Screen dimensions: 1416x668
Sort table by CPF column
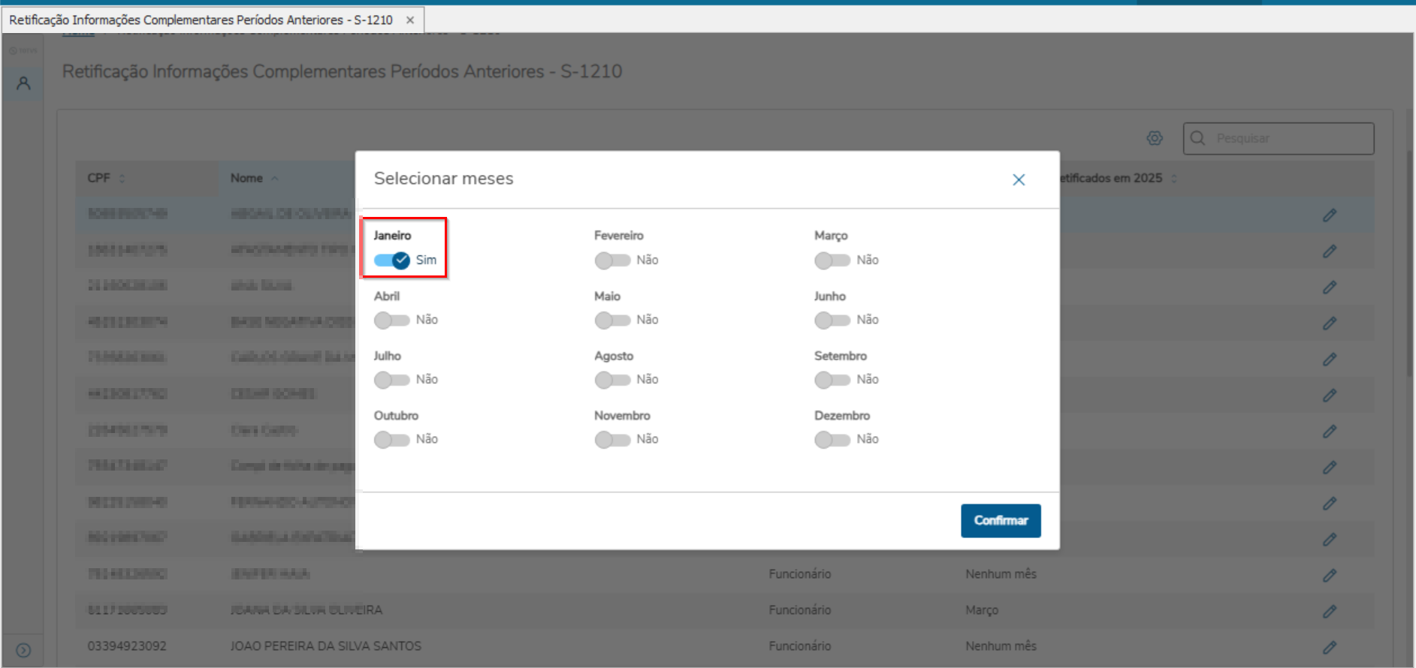coord(122,179)
